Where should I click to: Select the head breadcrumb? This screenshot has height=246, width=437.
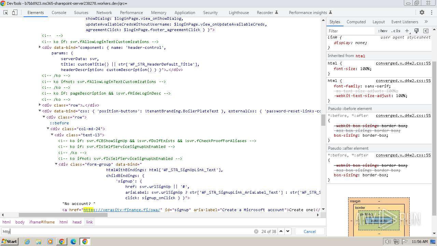(x=77, y=222)
